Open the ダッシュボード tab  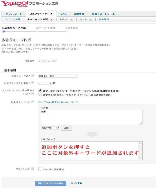[x=14, y=14]
